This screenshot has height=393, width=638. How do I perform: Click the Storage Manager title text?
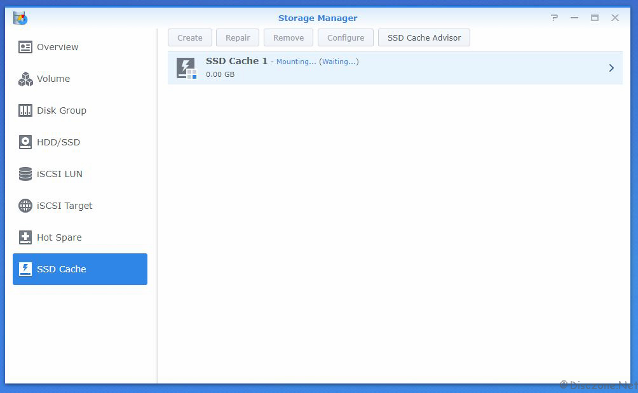(318, 18)
